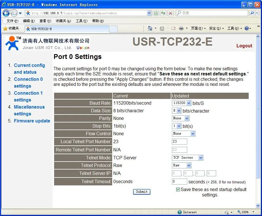The width and height of the screenshot is (262, 216).
Task: Click the Home page icon
Action: click(150, 28)
